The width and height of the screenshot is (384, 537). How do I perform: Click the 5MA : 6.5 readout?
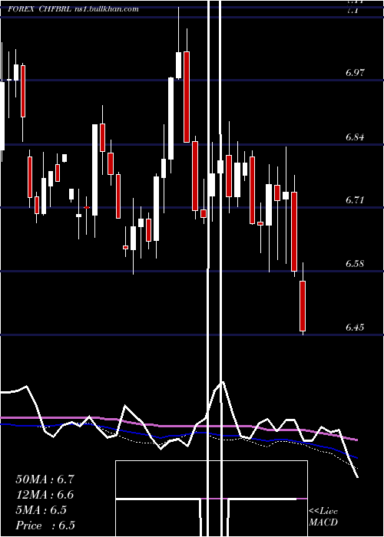coord(41,510)
